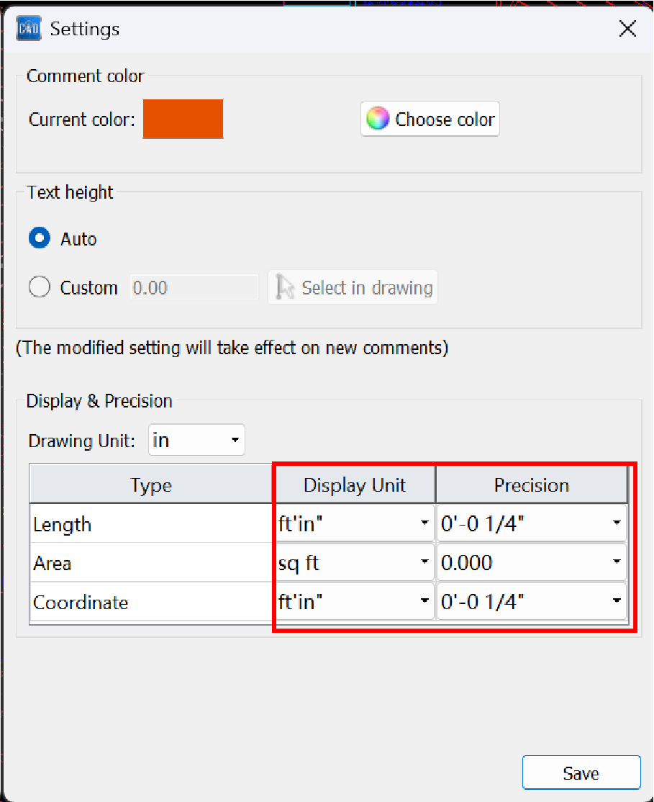Click the Precision column header
Screen dimensions: 654x802
[531, 485]
